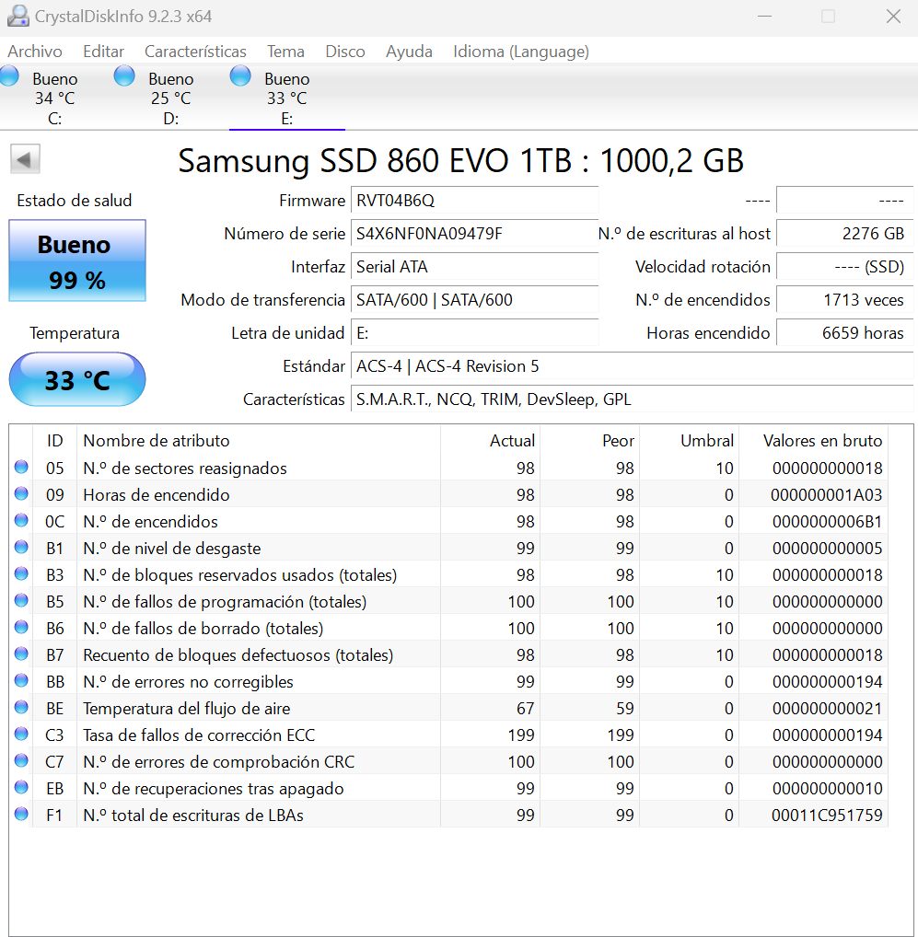Open the Editar menu
The image size is (918, 937).
pos(103,52)
